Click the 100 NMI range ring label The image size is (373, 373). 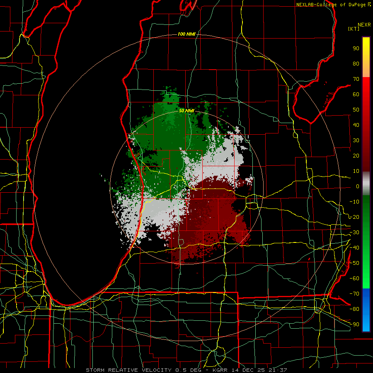pyautogui.click(x=186, y=34)
